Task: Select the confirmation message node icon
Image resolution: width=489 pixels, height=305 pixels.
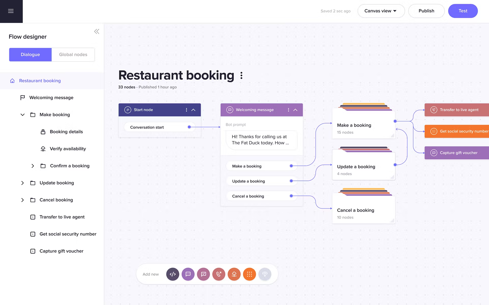Action: (203, 274)
